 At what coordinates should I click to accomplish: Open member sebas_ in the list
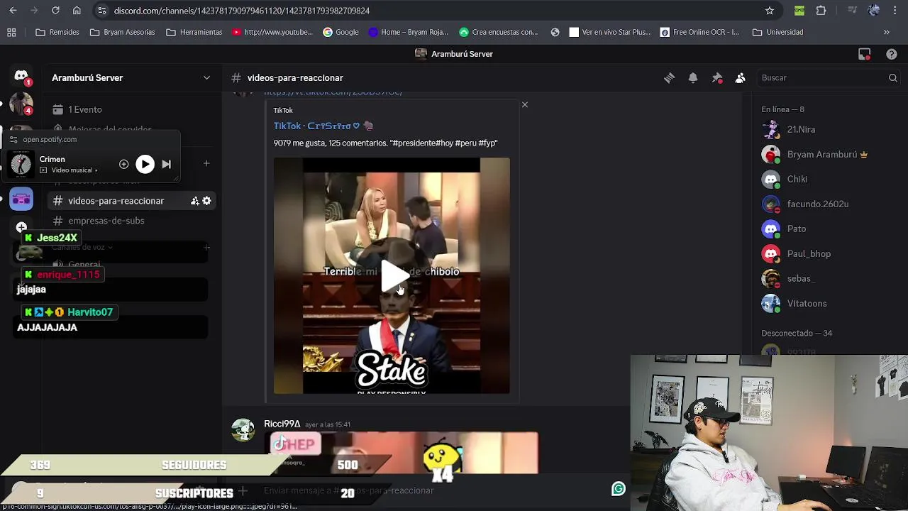(801, 278)
